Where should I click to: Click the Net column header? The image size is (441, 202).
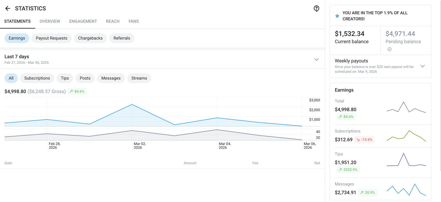tap(317, 163)
